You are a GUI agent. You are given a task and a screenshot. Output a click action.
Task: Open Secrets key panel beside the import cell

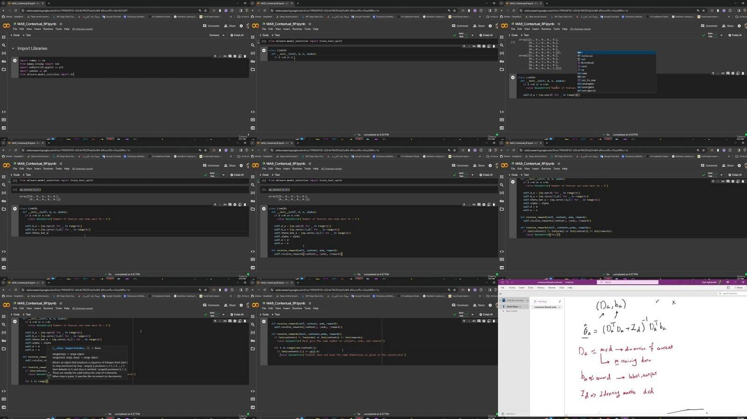click(x=4, y=62)
